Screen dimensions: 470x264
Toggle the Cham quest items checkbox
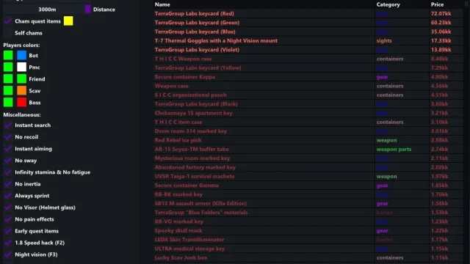[x=8, y=21]
